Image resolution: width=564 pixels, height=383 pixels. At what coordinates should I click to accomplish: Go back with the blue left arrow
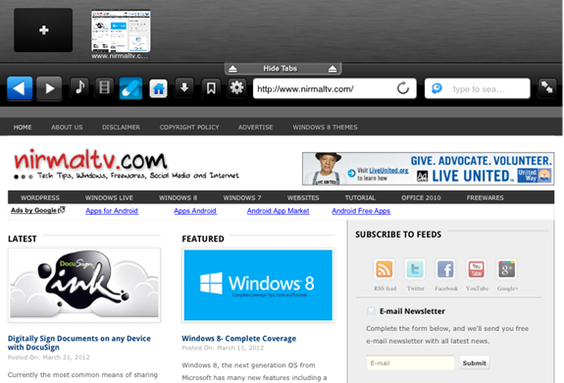[x=20, y=88]
